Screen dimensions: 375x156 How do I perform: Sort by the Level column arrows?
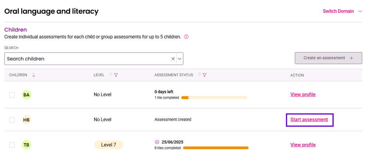[111, 74]
